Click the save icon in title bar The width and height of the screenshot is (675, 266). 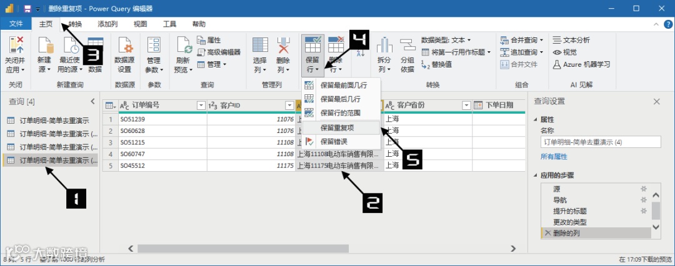(x=27, y=9)
